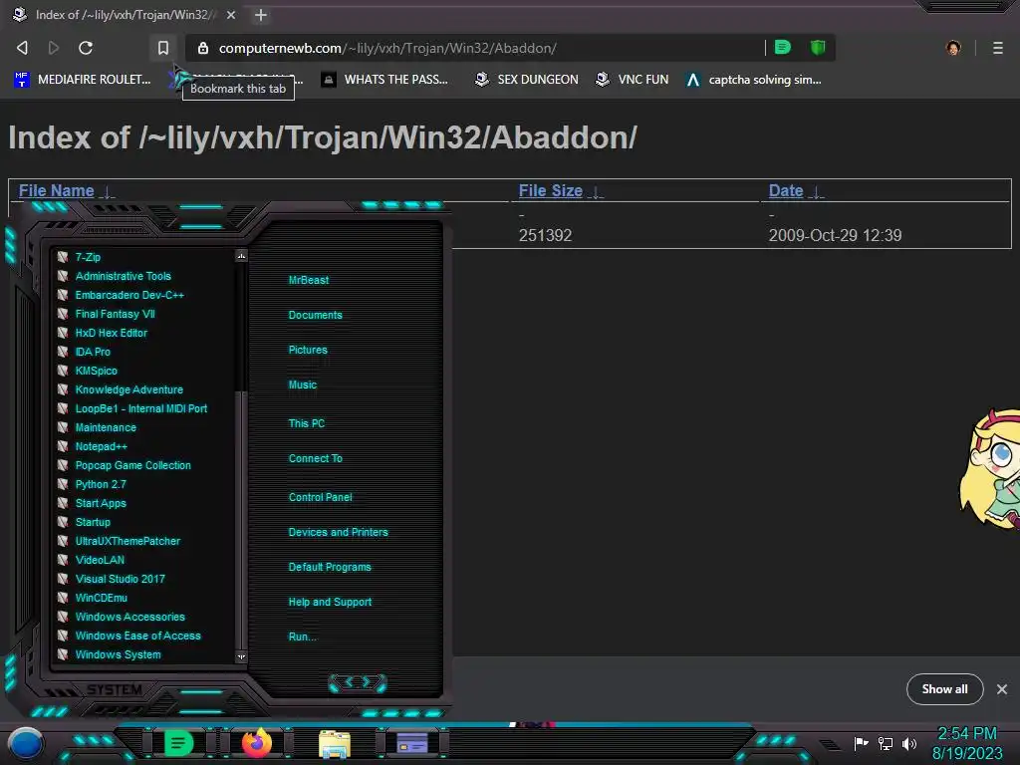1020x765 pixels.
Task: Open LoopBe1 - Internal MIDI Port
Action: (140, 407)
